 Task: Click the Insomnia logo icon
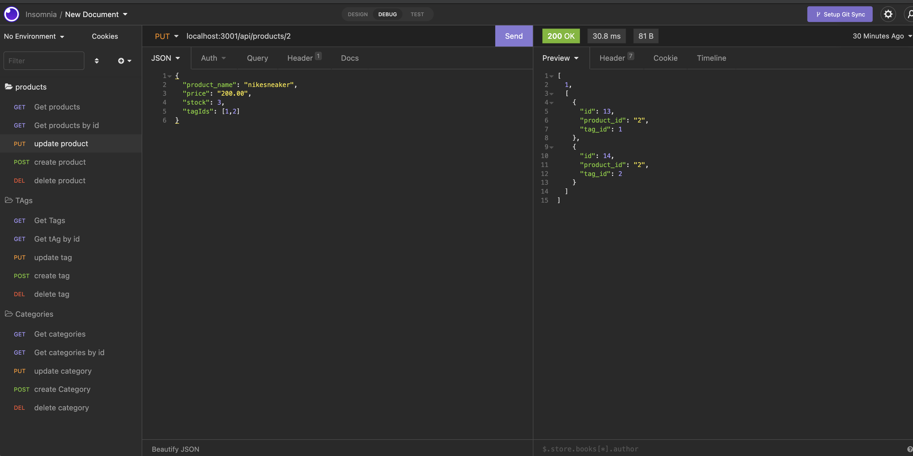[x=11, y=14]
